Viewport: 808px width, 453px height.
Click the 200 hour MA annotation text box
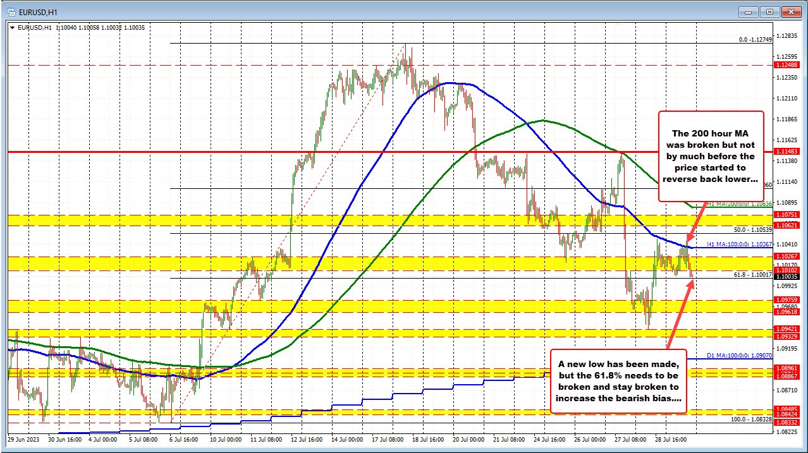tap(711, 156)
